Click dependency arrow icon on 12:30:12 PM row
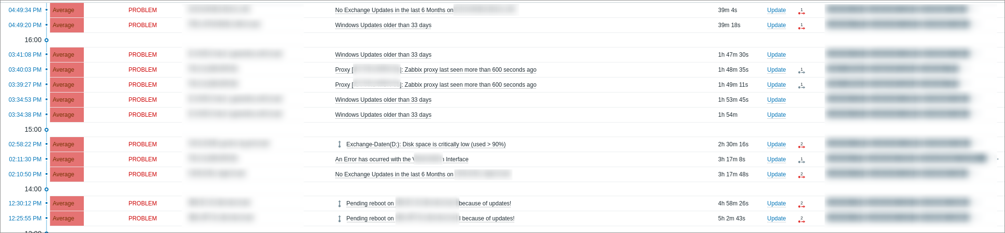Image resolution: width=1005 pixels, height=233 pixels. coord(340,203)
